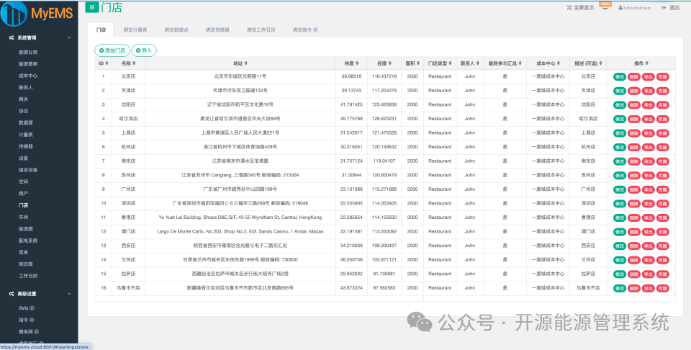This screenshot has height=350, width=691.
Task: Click 修改 for the 北京店 row
Action: click(619, 77)
